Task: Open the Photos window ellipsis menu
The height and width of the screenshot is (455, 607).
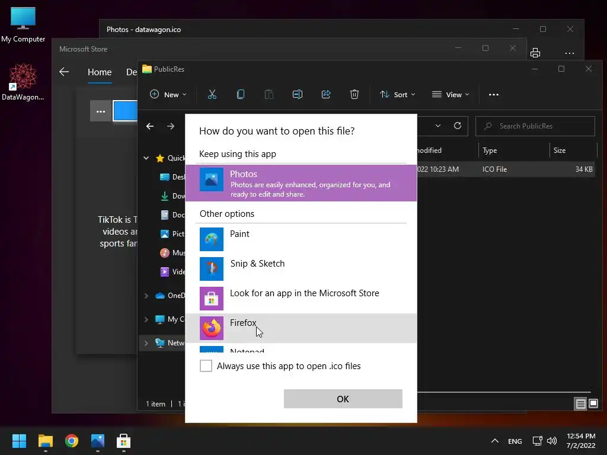Action: [x=570, y=53]
